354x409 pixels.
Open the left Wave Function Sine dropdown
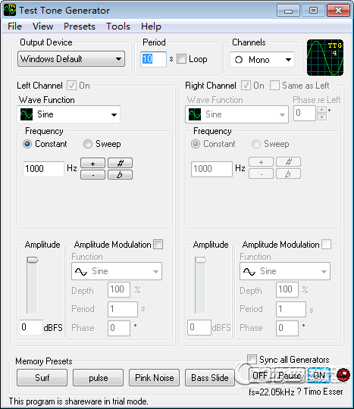pyautogui.click(x=68, y=114)
